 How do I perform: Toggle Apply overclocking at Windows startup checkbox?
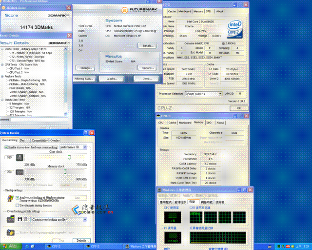tap(18, 198)
